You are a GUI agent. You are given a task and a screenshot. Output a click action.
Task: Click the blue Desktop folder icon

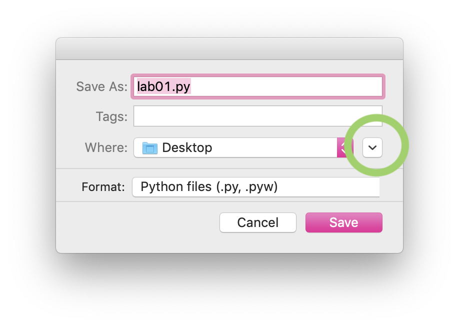point(150,148)
